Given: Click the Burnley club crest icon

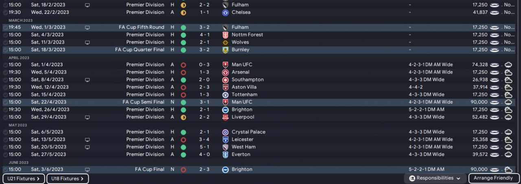Looking at the screenshot, I should pos(225,50).
